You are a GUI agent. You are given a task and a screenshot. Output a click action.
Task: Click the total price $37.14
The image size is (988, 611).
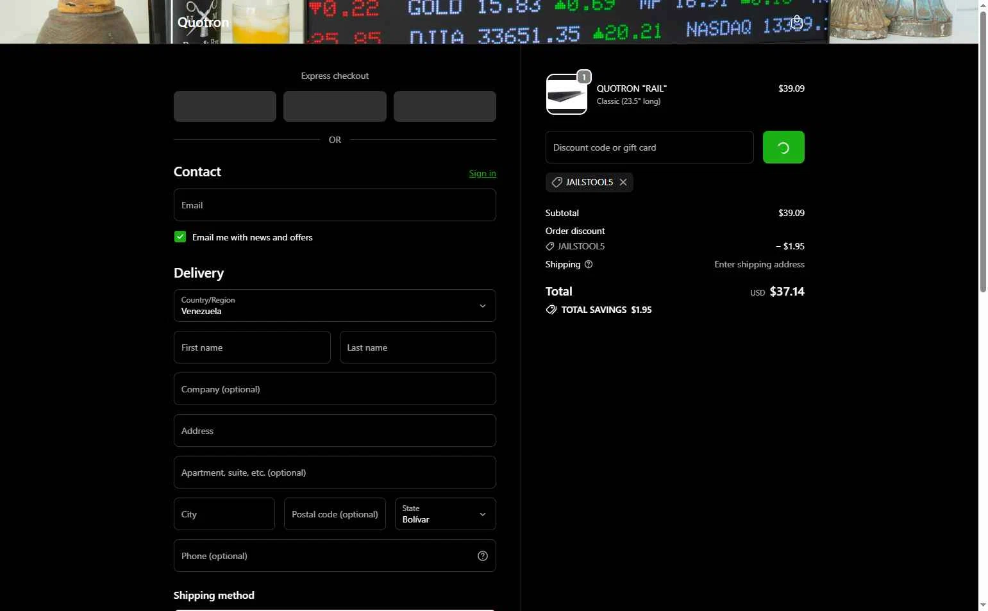pyautogui.click(x=787, y=292)
